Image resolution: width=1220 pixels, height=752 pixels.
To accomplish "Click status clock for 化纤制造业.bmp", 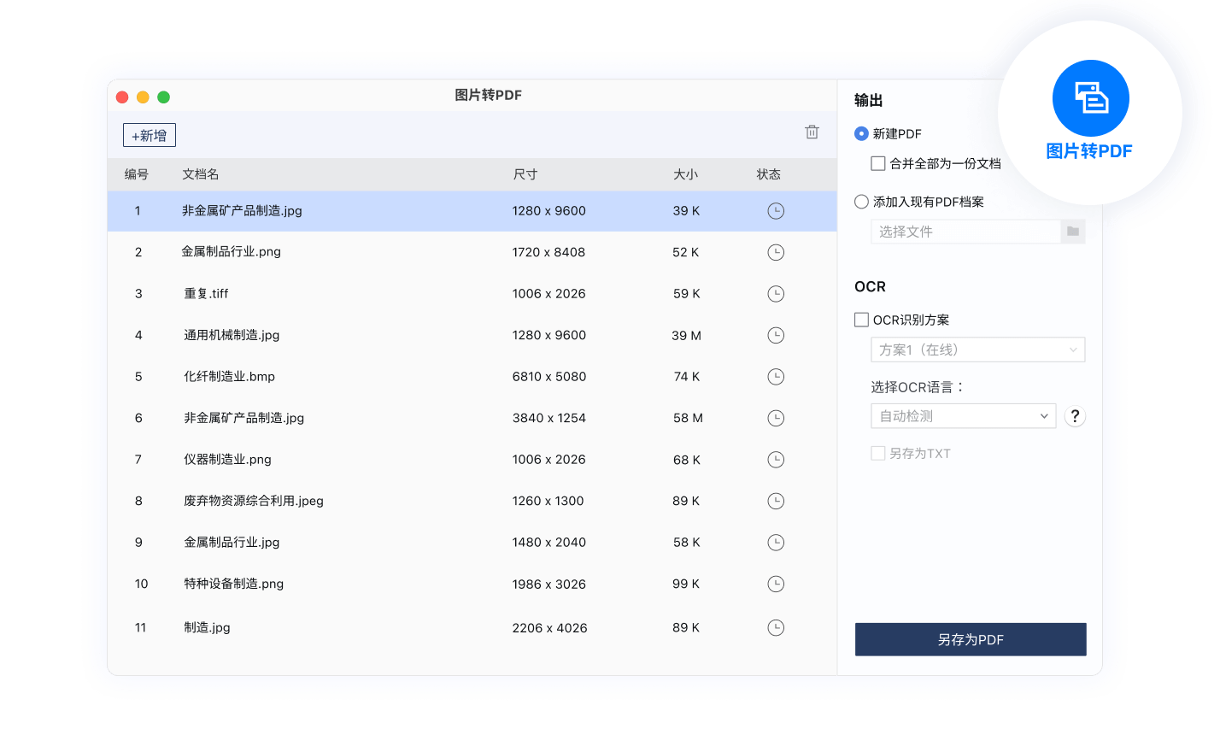I will pyautogui.click(x=776, y=377).
